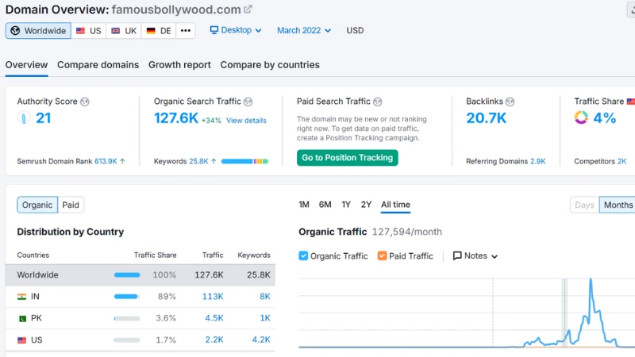Click keywords position distribution bar
635x357 pixels.
click(x=244, y=161)
